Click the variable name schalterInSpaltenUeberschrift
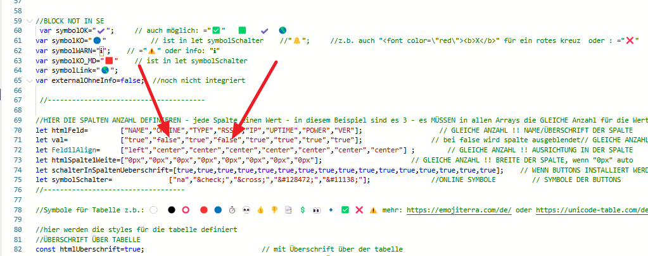This screenshot has width=648, height=256. click(x=110, y=170)
